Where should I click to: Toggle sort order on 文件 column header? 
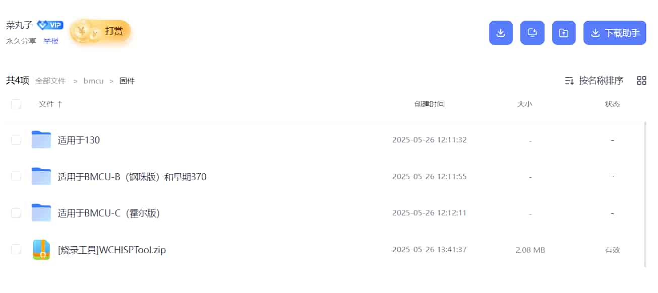[50, 104]
